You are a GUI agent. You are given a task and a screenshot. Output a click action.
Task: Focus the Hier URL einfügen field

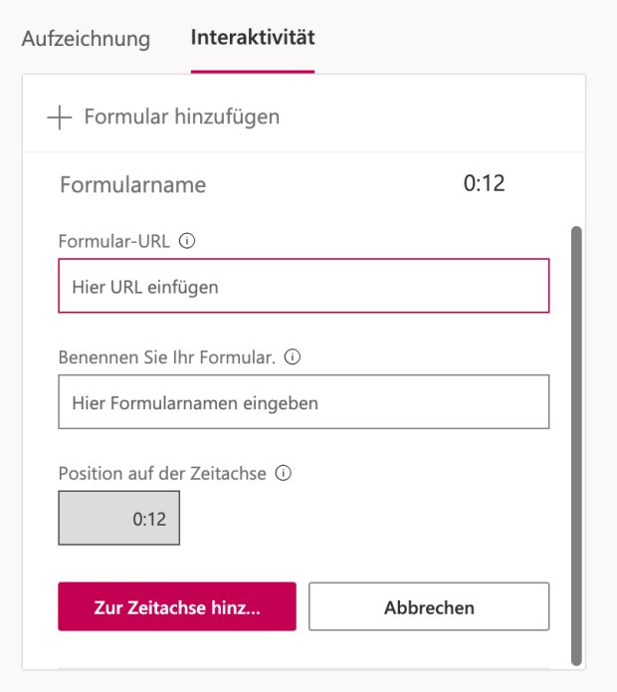pos(304,287)
